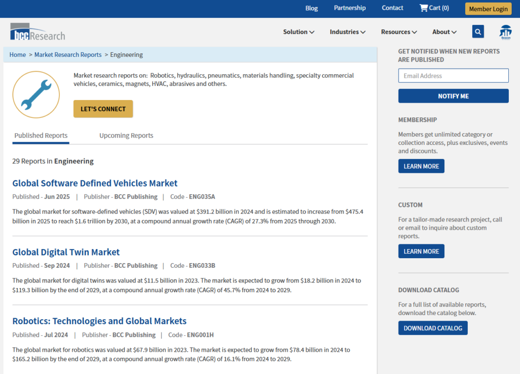Click Learn More under Membership
The width and height of the screenshot is (520, 374).
421,166
